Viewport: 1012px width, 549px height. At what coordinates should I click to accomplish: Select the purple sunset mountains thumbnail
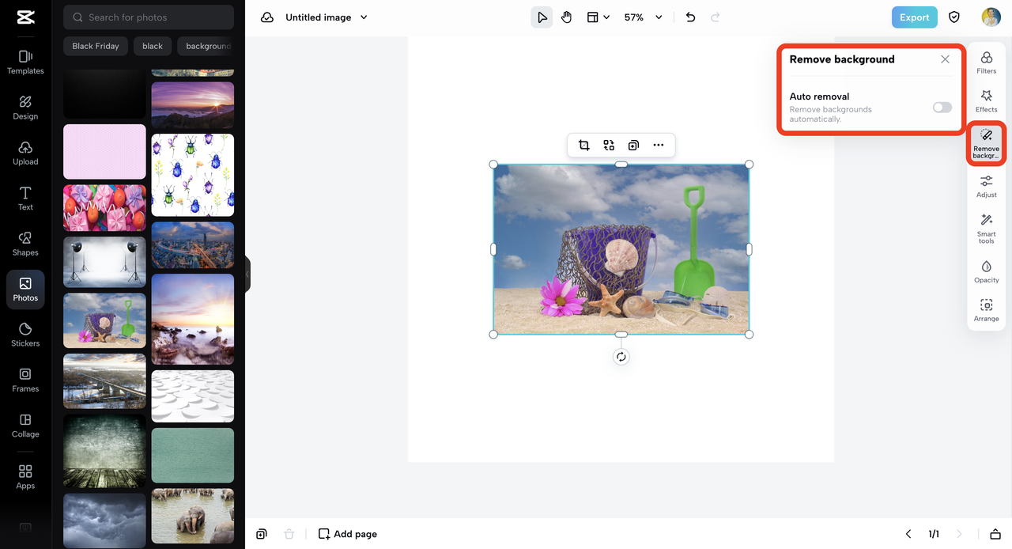(193, 105)
